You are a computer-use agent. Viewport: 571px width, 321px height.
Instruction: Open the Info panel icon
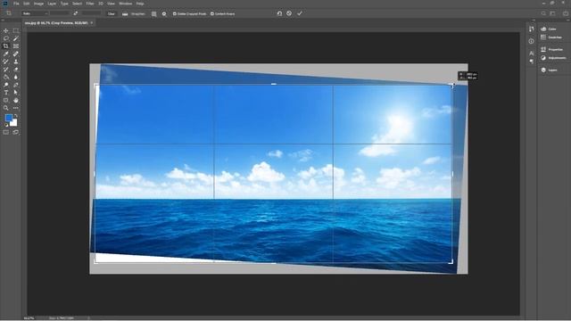[532, 41]
